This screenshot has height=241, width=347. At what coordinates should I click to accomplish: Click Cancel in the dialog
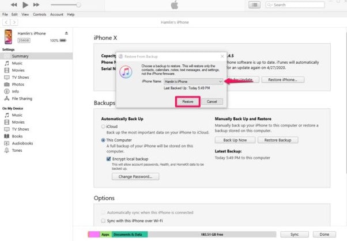coord(212,102)
